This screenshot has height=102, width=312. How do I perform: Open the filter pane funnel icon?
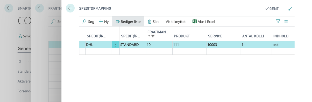tap(278, 22)
